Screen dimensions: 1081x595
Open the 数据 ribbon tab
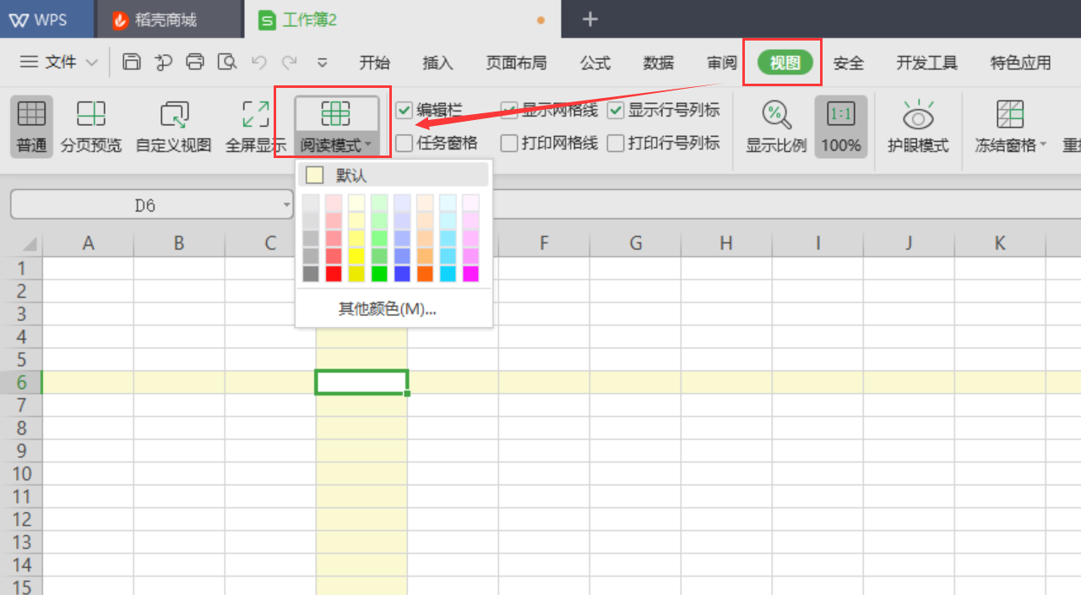pos(658,63)
